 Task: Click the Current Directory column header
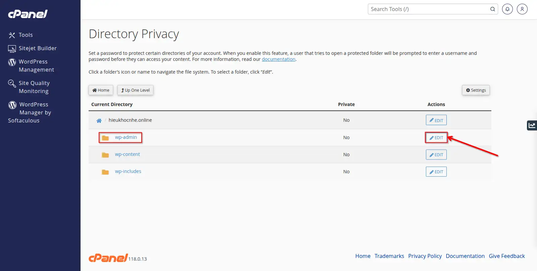(x=112, y=104)
